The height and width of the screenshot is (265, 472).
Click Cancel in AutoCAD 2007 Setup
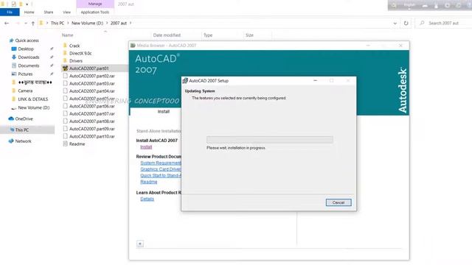[339, 202]
